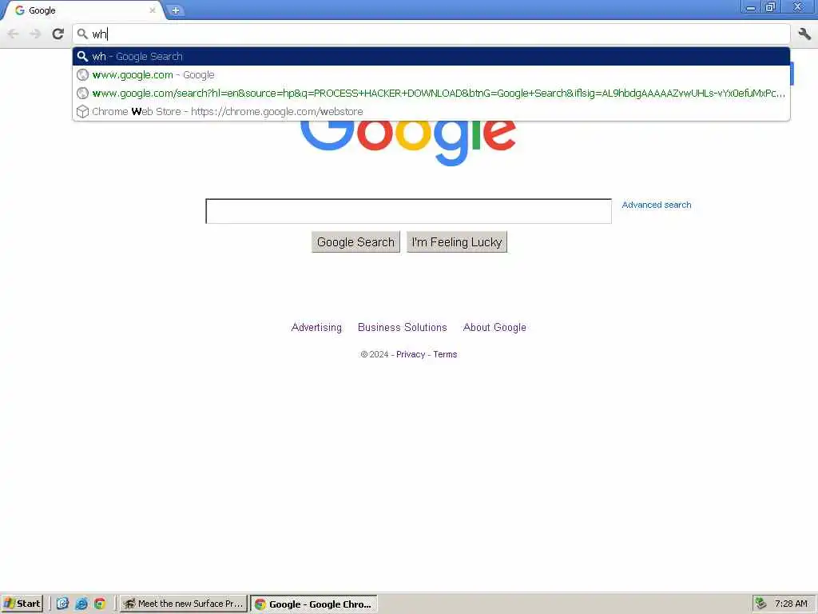Select the Google tab
This screenshot has height=614, width=818.
coord(83,10)
